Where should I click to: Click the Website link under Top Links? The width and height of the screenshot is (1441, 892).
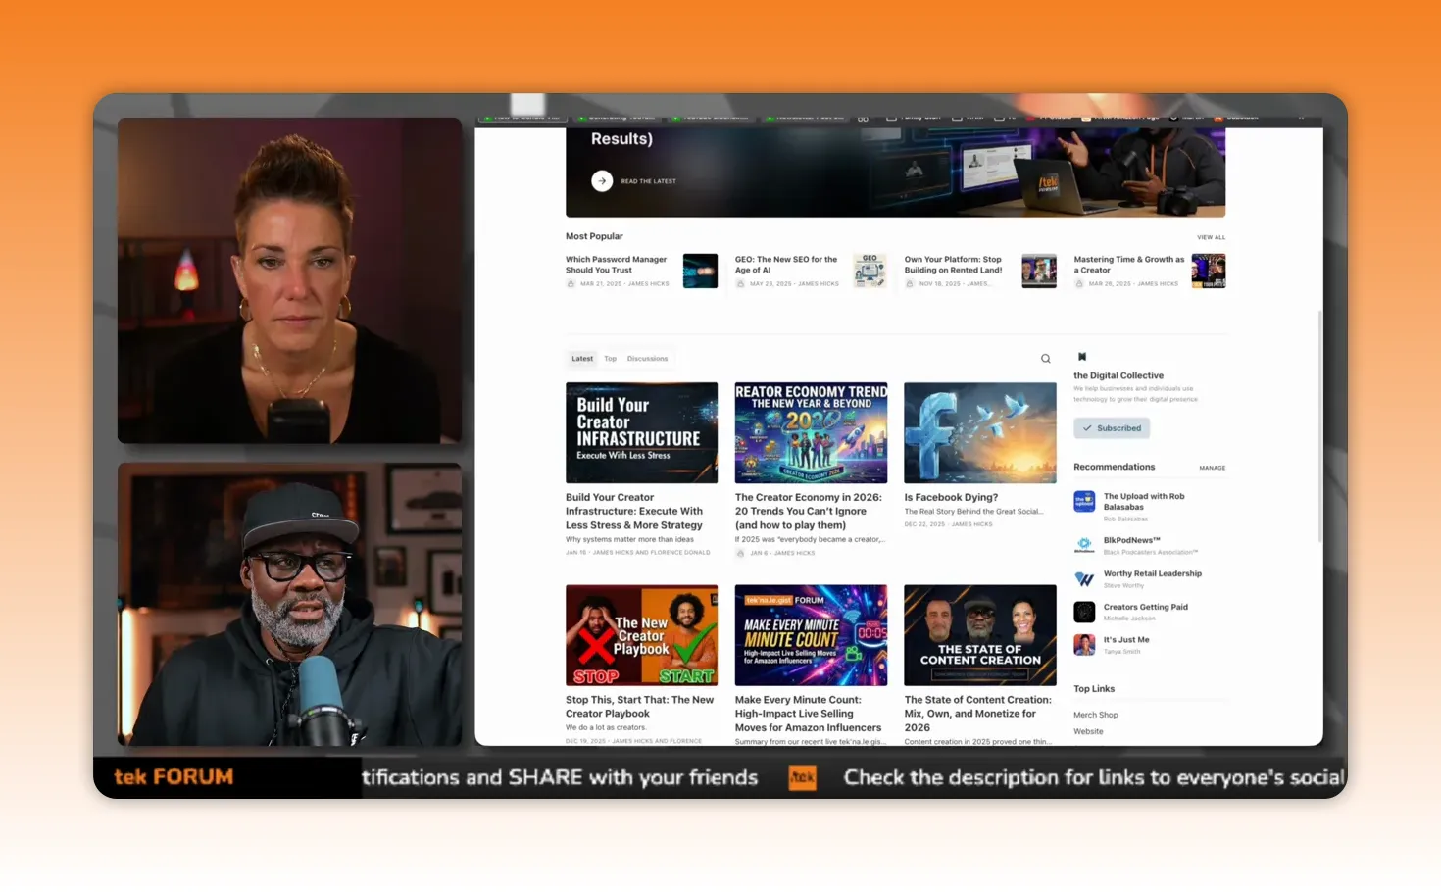1088,730
